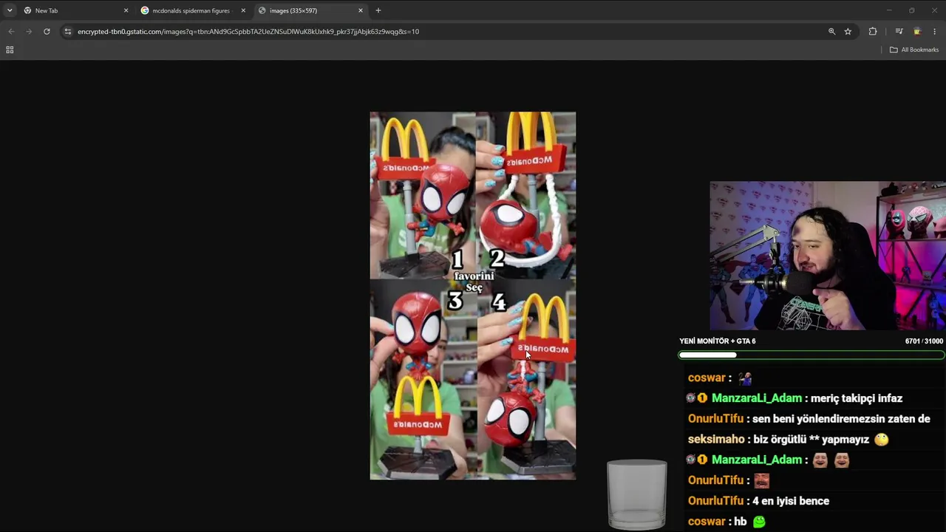The width and height of the screenshot is (946, 532).
Task: Click chat message "hb" from coswar
Action: [740, 522]
